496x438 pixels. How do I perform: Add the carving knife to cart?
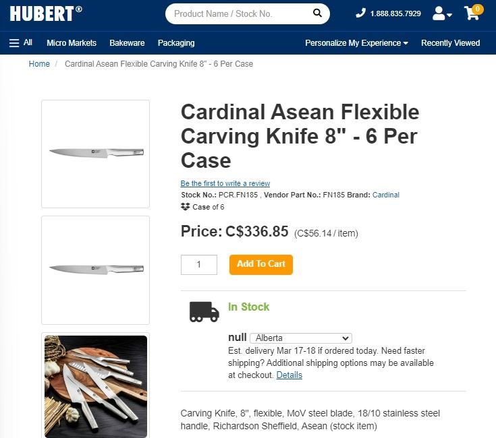click(260, 264)
